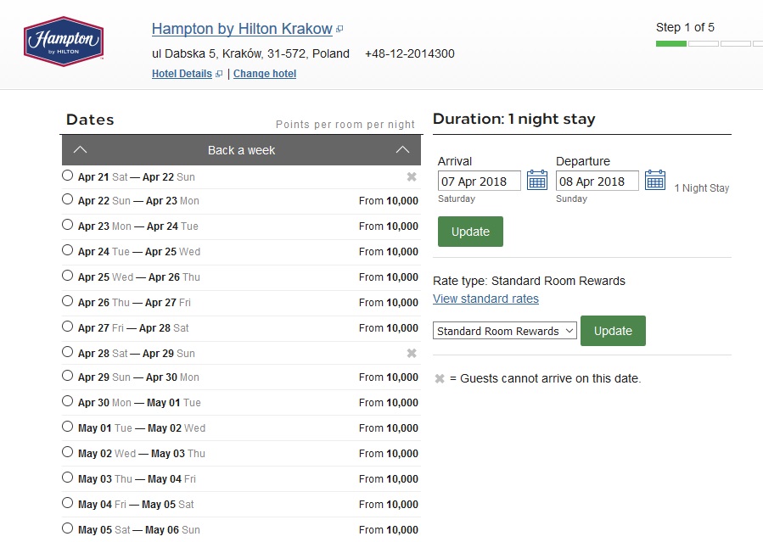Select the Apr 22 Sun — Apr 23 Mon stay
This screenshot has height=542, width=763.
click(x=68, y=199)
